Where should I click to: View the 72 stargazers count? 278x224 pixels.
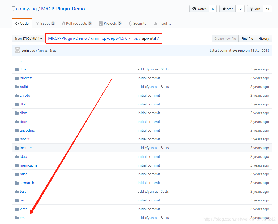tap(240, 9)
